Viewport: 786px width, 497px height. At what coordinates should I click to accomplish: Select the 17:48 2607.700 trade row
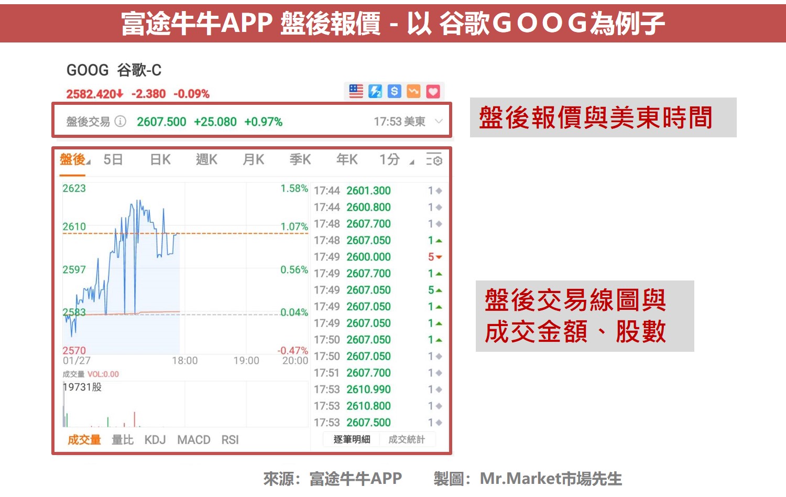coord(378,224)
